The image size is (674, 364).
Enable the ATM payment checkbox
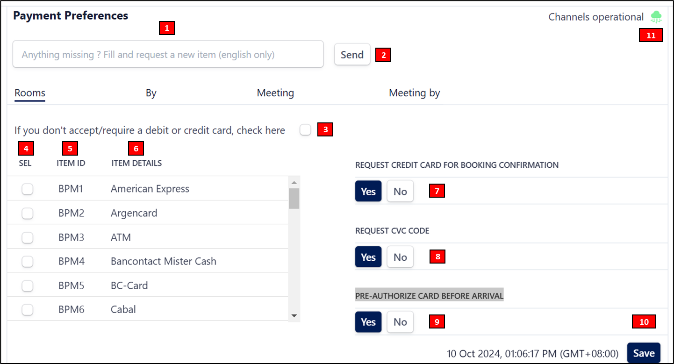28,237
